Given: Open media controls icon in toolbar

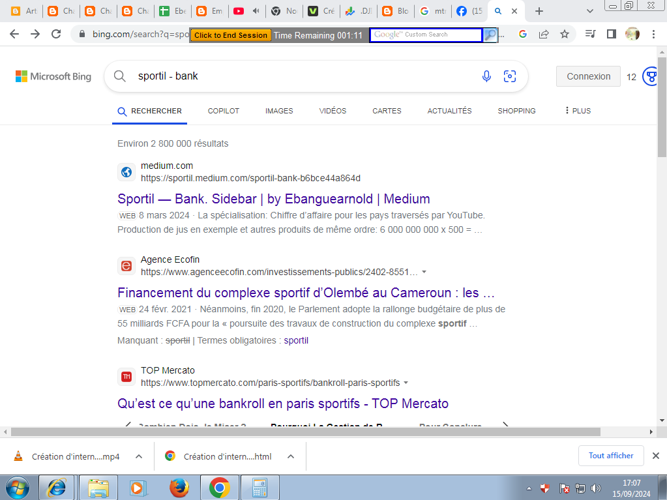Looking at the screenshot, I should [x=591, y=34].
